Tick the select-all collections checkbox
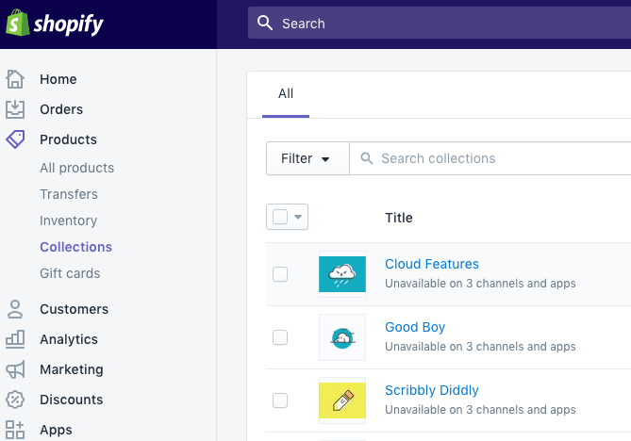 coord(280,217)
